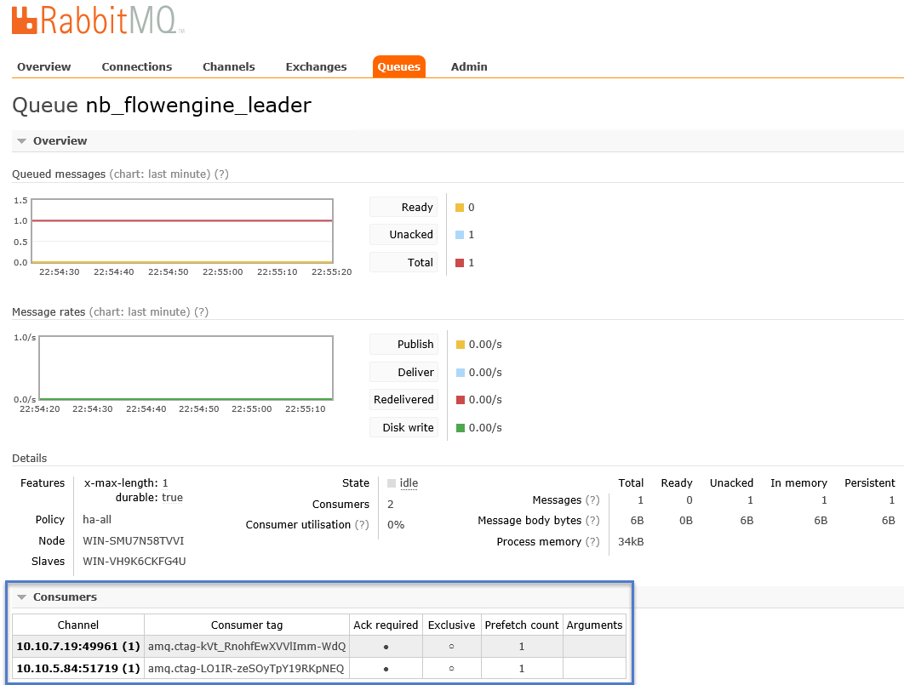The image size is (904, 685).
Task: Open help (?) for Consumer utilisation
Action: tap(362, 525)
